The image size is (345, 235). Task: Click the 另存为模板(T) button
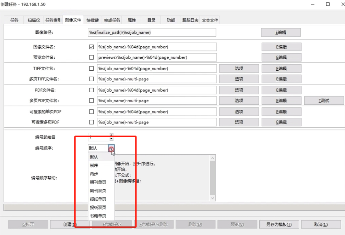pos(279,224)
